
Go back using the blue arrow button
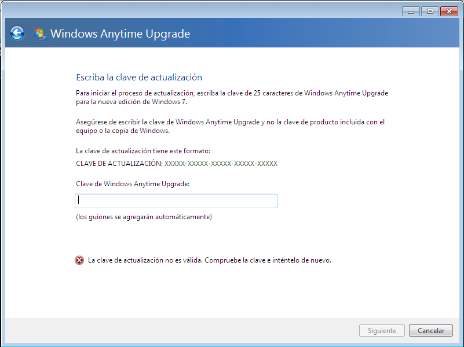pyautogui.click(x=17, y=33)
